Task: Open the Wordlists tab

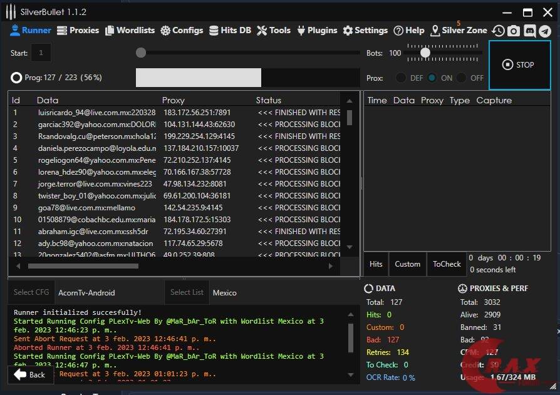Action: tap(130, 30)
